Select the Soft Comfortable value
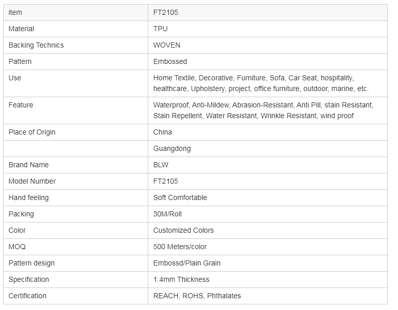The width and height of the screenshot is (398, 310). [x=180, y=197]
